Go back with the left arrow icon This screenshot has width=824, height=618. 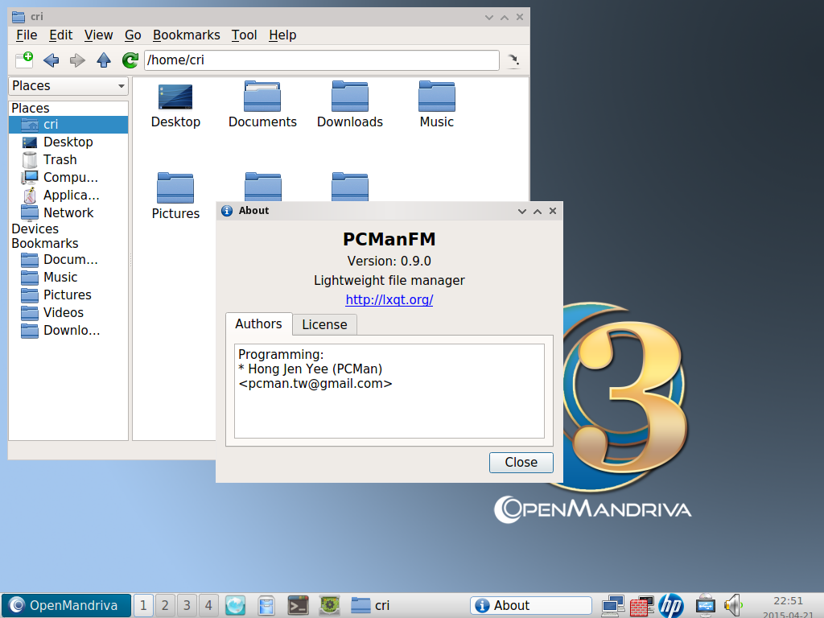click(x=51, y=60)
